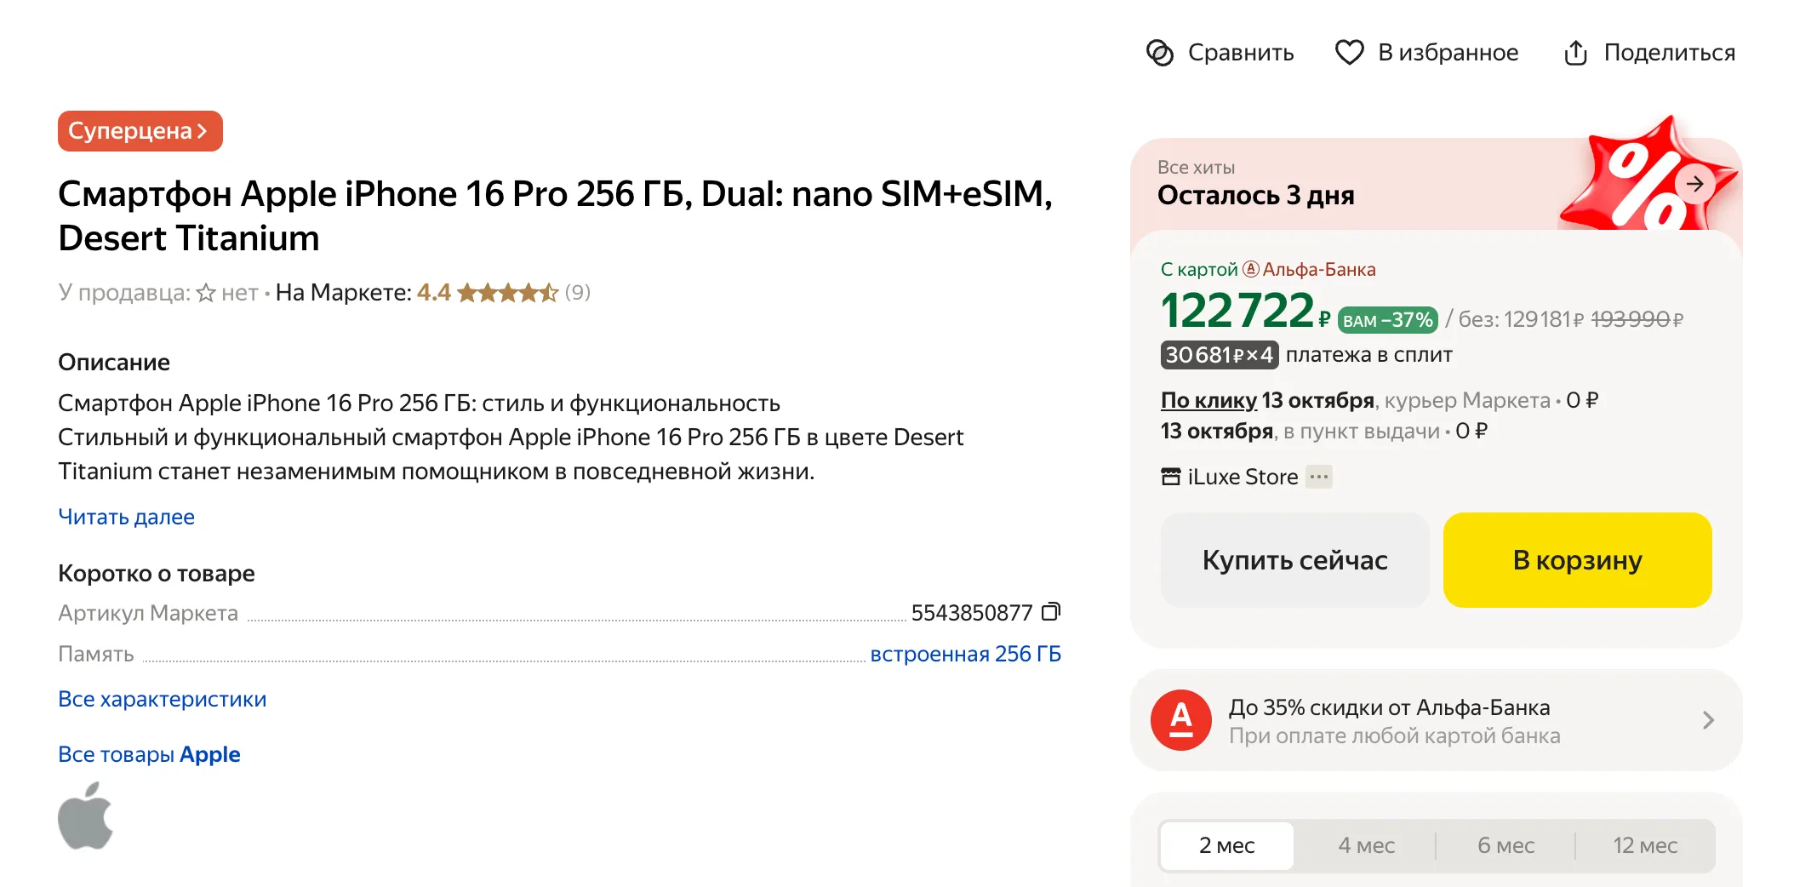Viewport: 1794px width, 887px height.
Task: Click the встроенная 256 ГБ memory link
Action: coord(965,654)
